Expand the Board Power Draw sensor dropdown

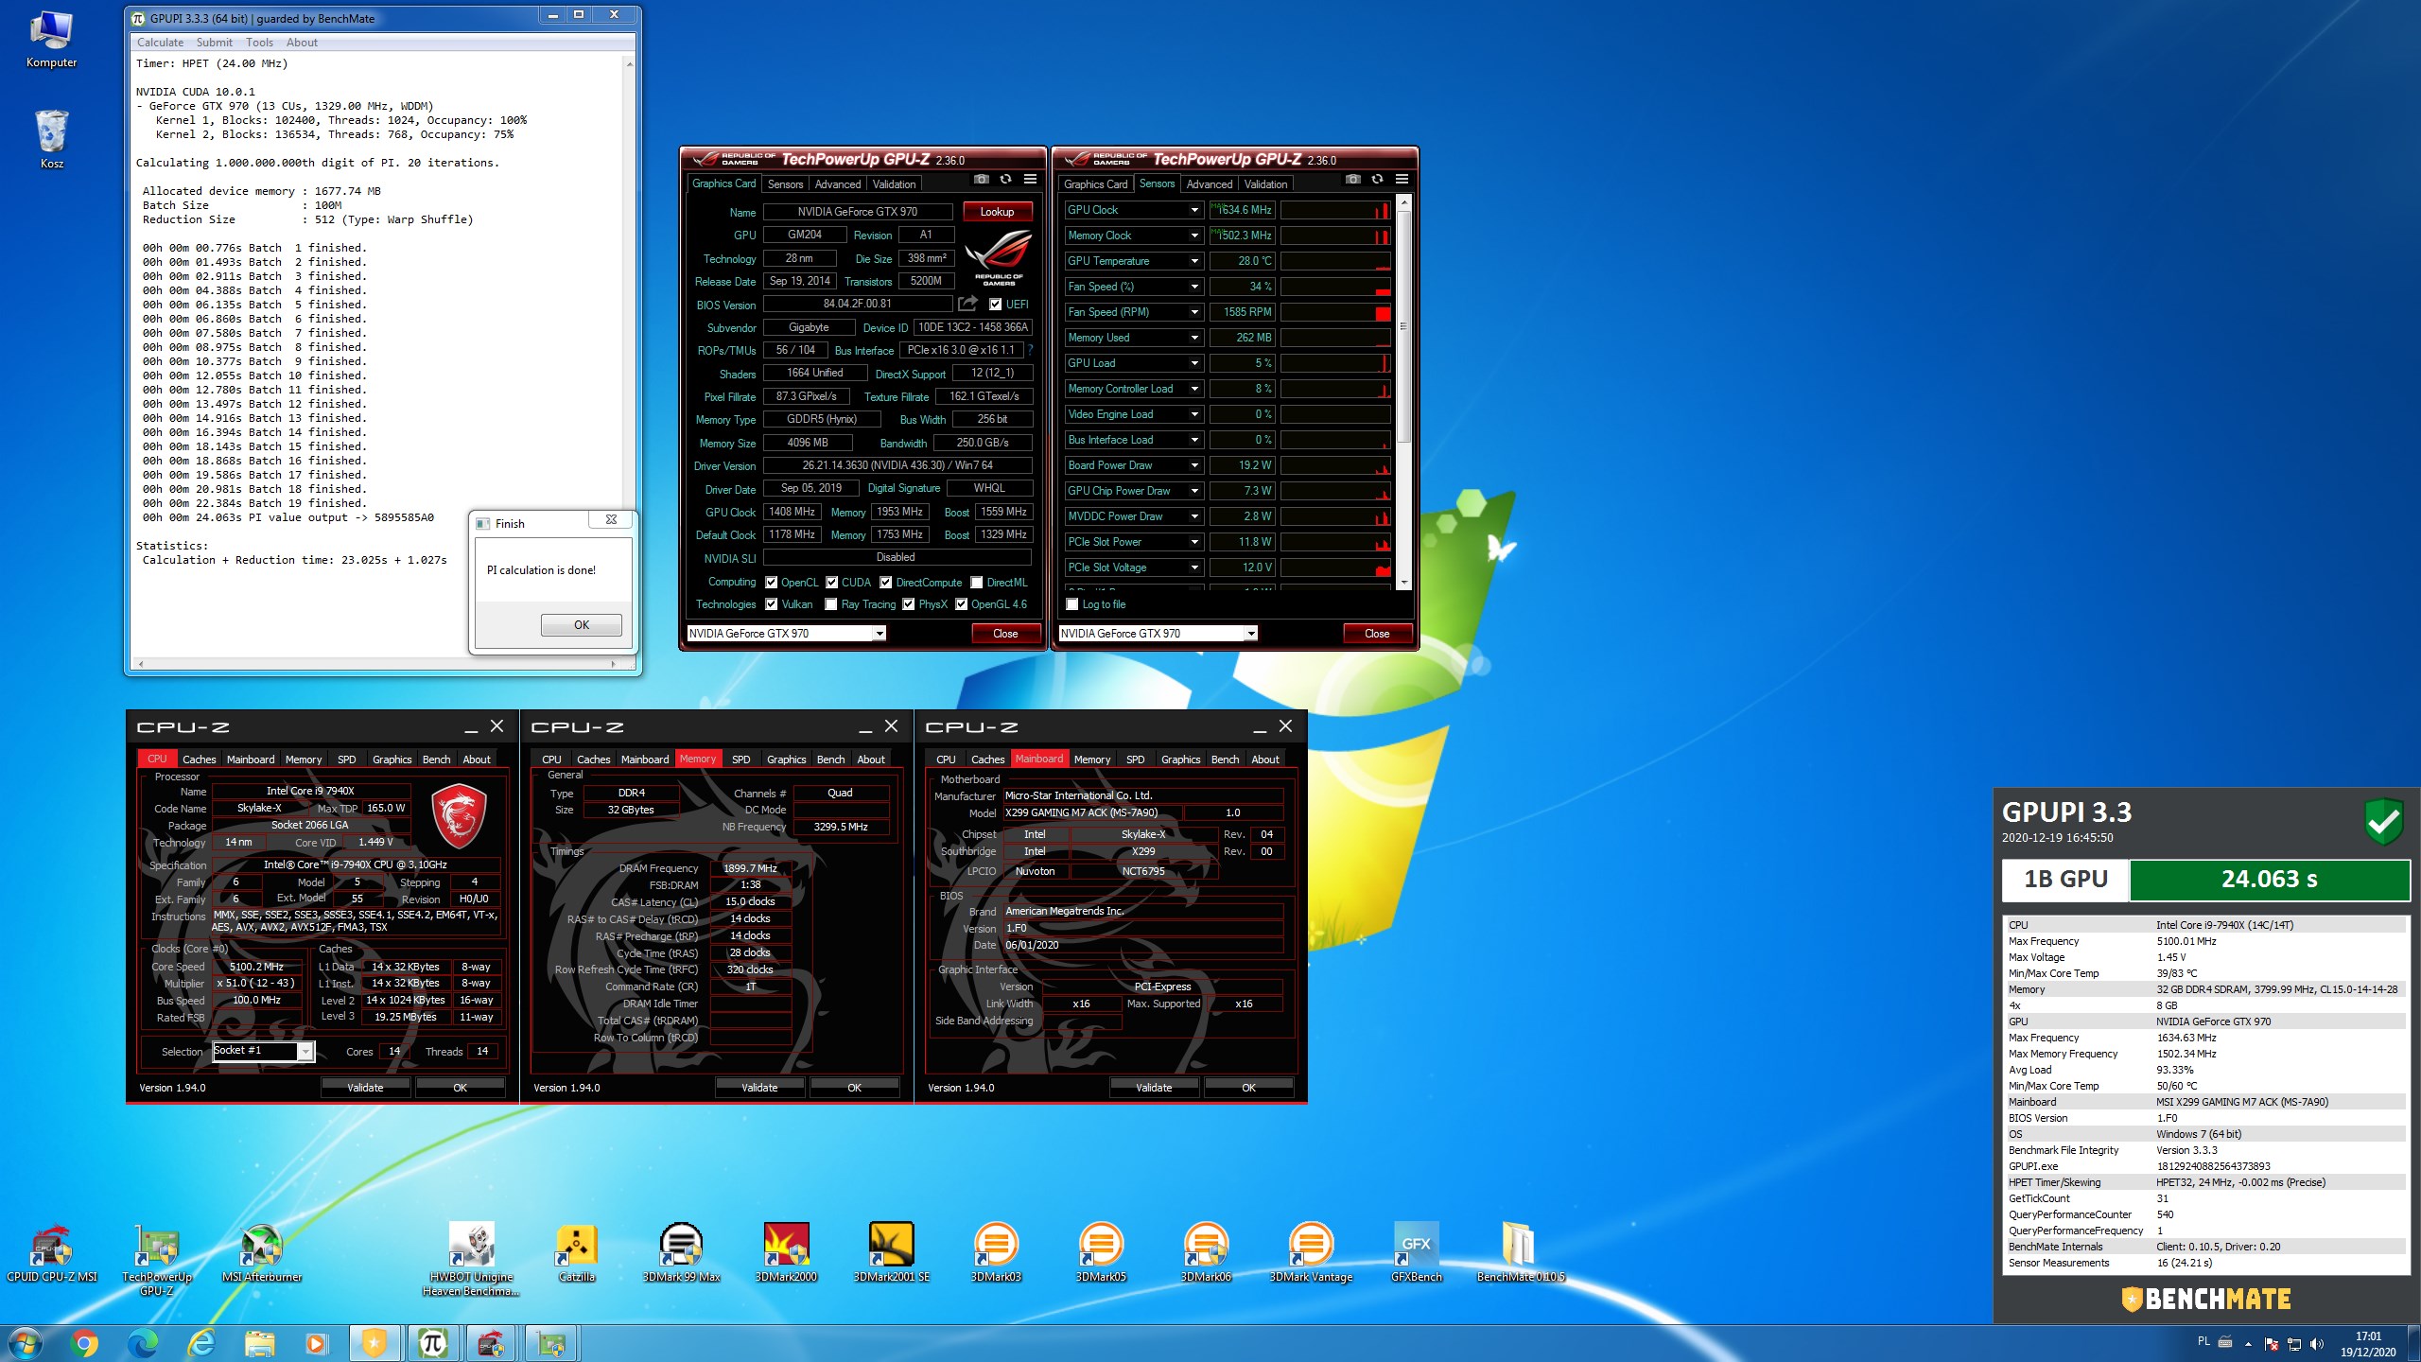point(1194,465)
